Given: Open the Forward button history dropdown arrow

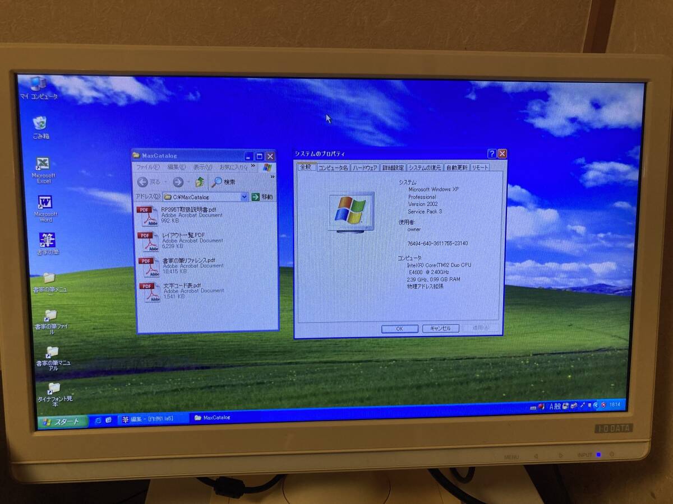Looking at the screenshot, I should 188,182.
